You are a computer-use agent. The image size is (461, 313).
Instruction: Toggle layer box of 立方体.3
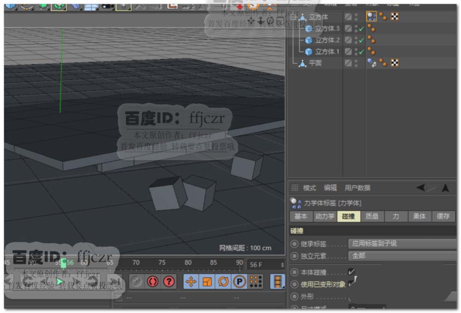point(348,28)
